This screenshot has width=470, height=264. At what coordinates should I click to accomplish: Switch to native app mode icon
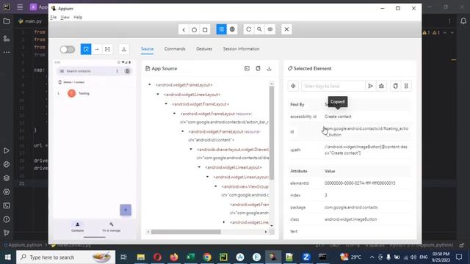(x=221, y=29)
